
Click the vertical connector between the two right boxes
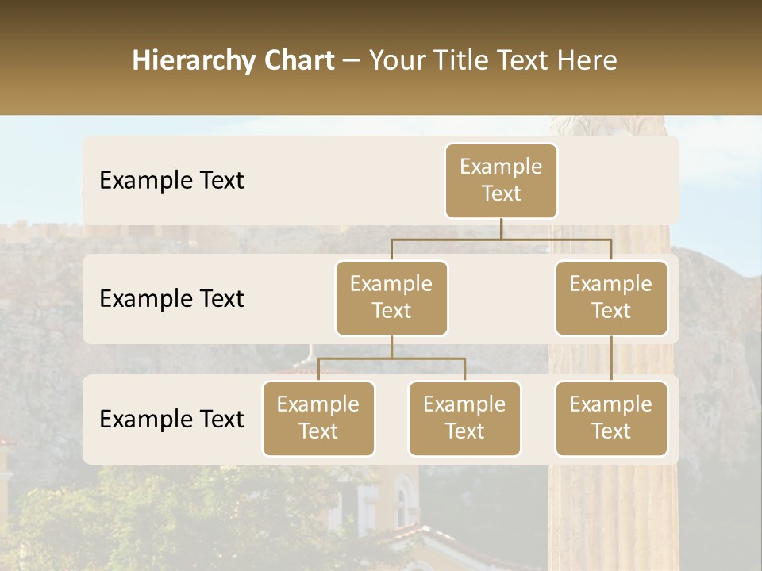611,358
